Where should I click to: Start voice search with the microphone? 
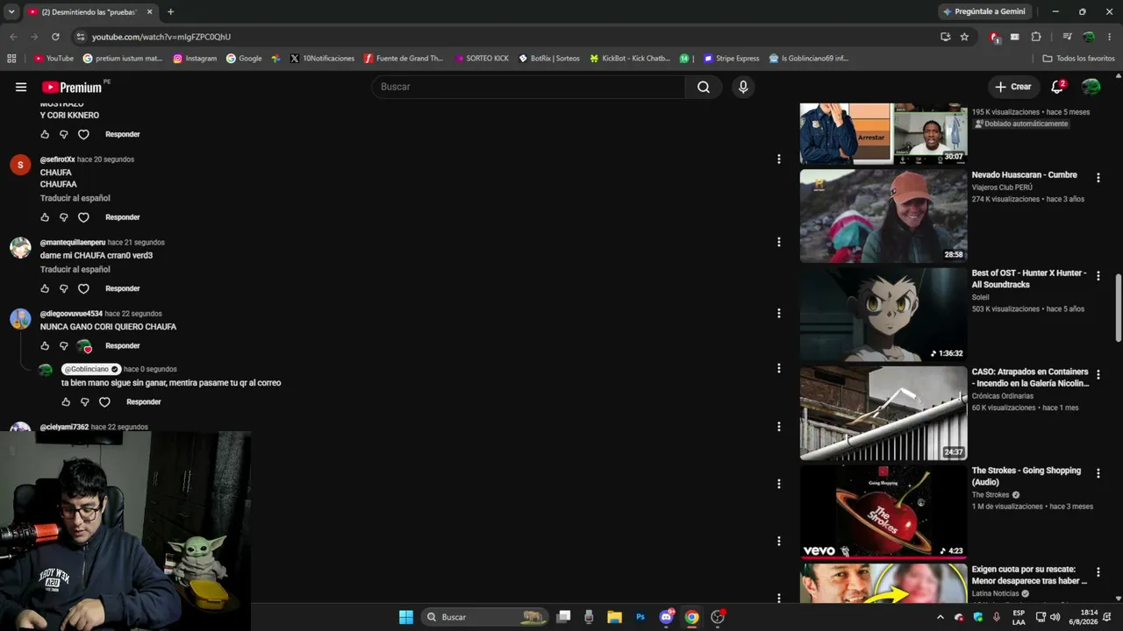click(x=743, y=87)
